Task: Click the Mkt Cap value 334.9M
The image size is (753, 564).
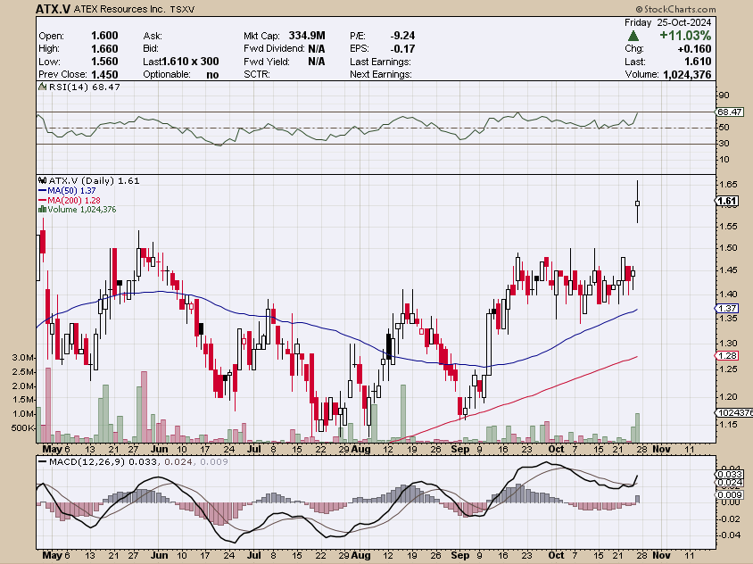Action: coord(307,36)
